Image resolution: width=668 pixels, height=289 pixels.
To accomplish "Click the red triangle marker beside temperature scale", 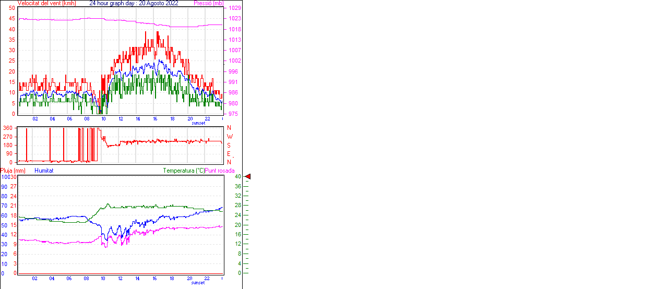I will [x=248, y=177].
